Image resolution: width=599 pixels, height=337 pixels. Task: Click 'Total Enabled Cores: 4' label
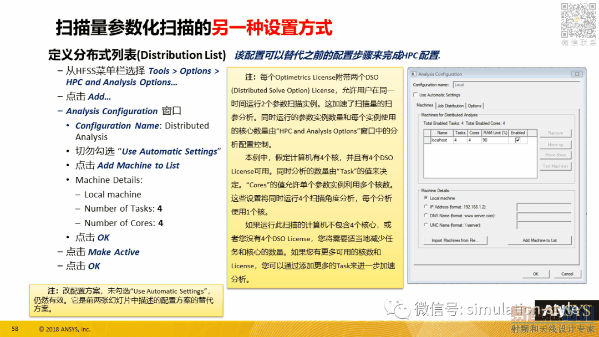click(x=485, y=123)
